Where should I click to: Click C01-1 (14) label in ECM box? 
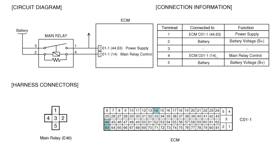coord(108,54)
